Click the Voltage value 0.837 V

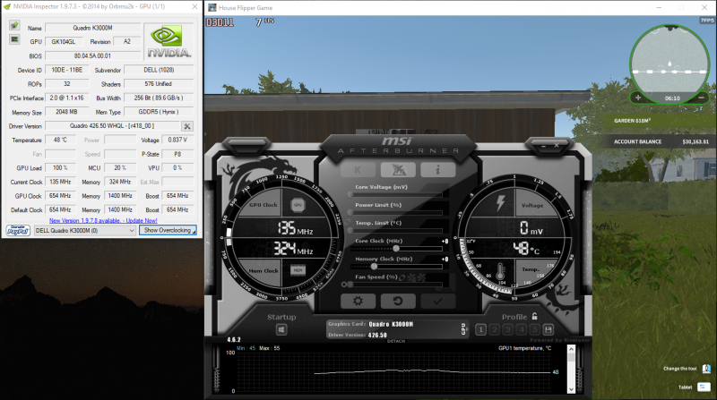coord(177,140)
